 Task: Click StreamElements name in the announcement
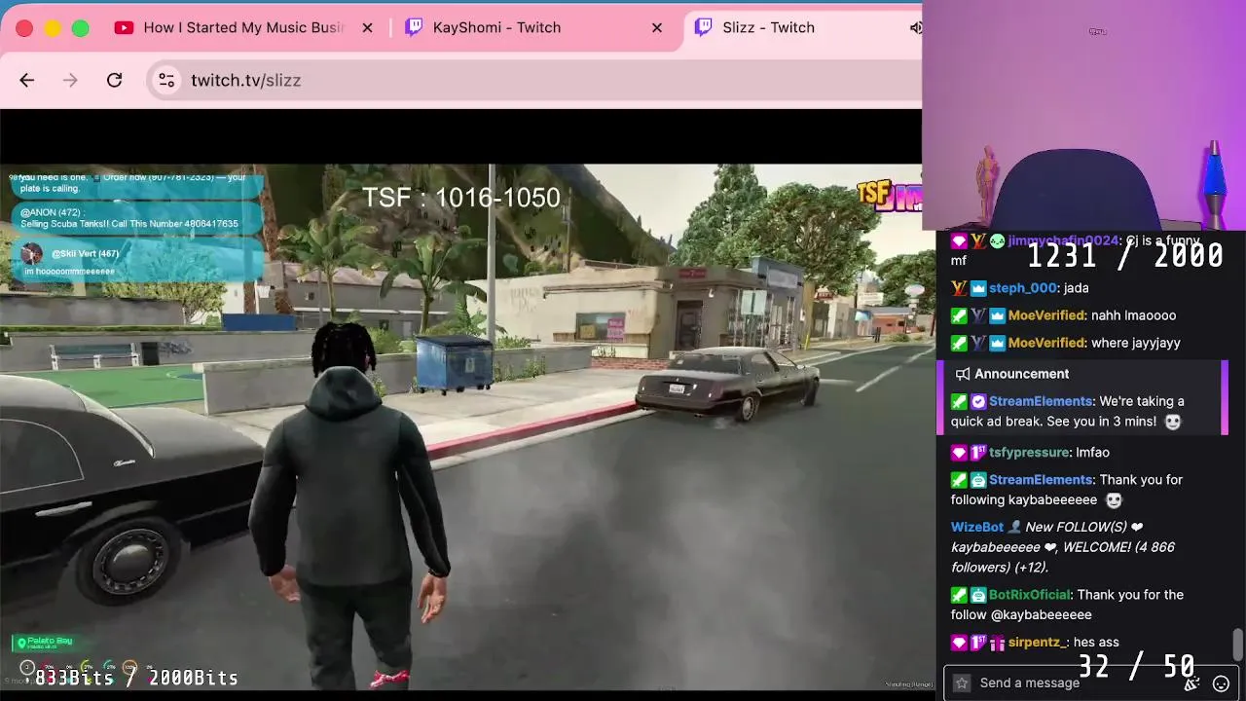click(x=1041, y=401)
